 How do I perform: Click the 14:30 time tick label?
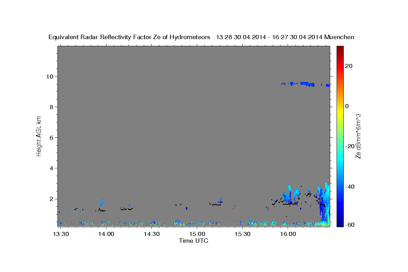pos(152,234)
